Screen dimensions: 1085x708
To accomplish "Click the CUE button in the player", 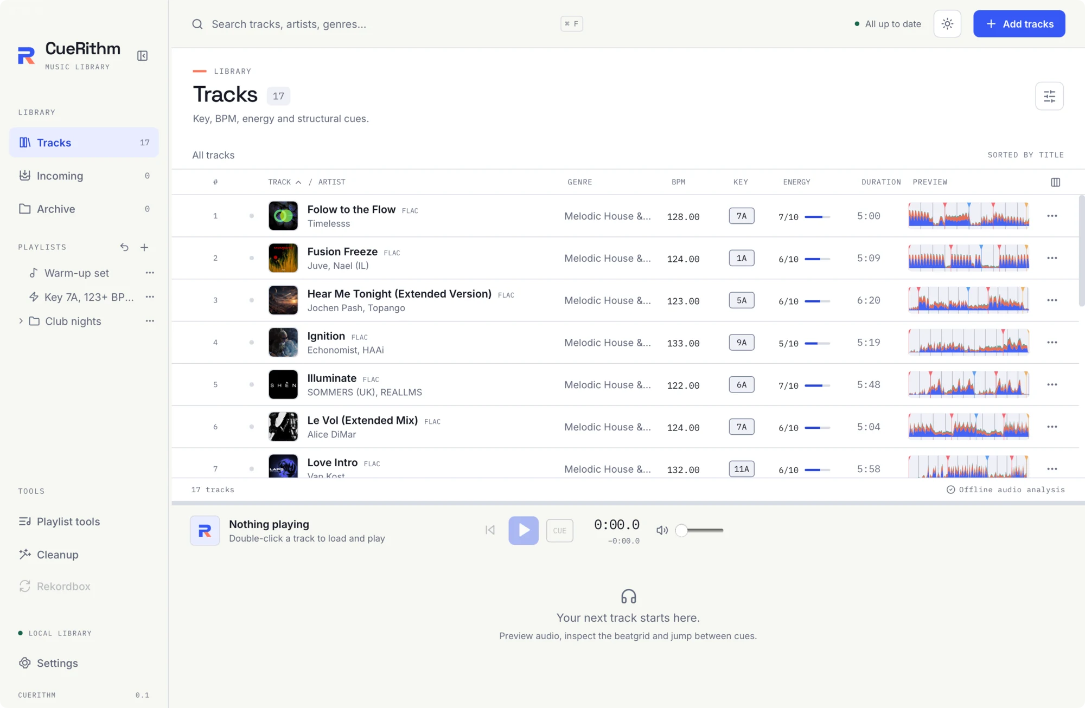I will pyautogui.click(x=559, y=531).
